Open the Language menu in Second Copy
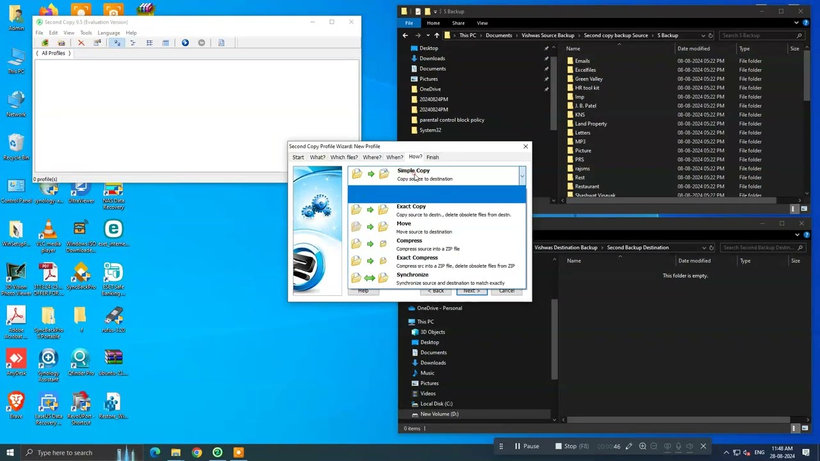Viewport: 820px width, 461px height. (108, 33)
